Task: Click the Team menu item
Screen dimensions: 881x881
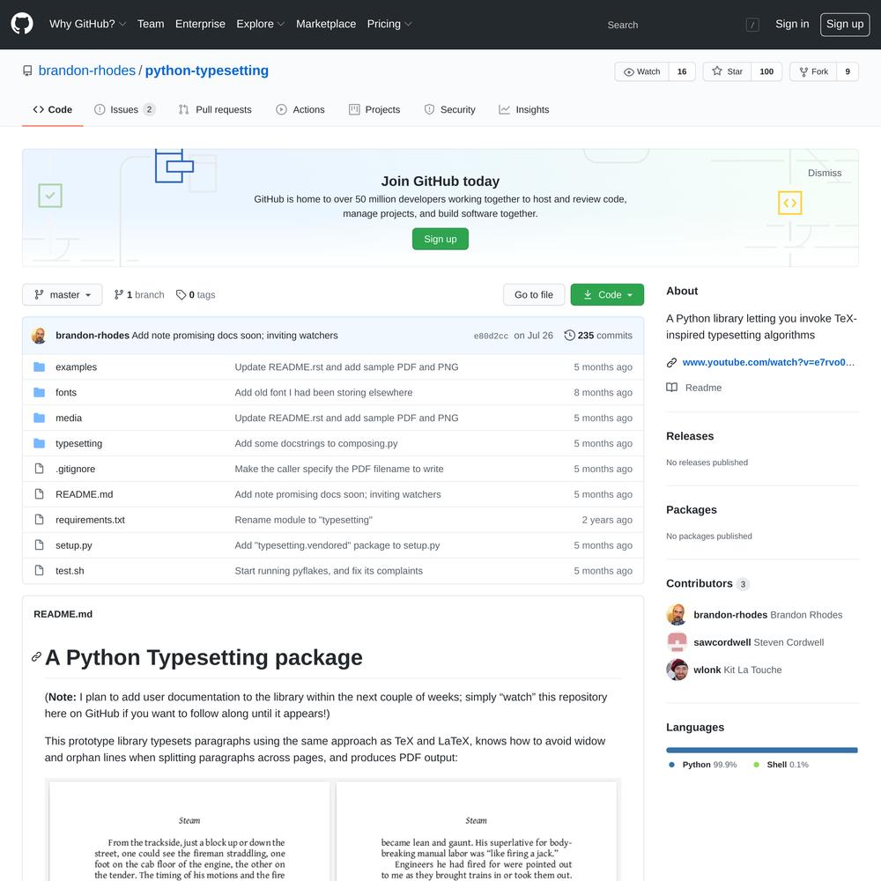Action: (151, 24)
